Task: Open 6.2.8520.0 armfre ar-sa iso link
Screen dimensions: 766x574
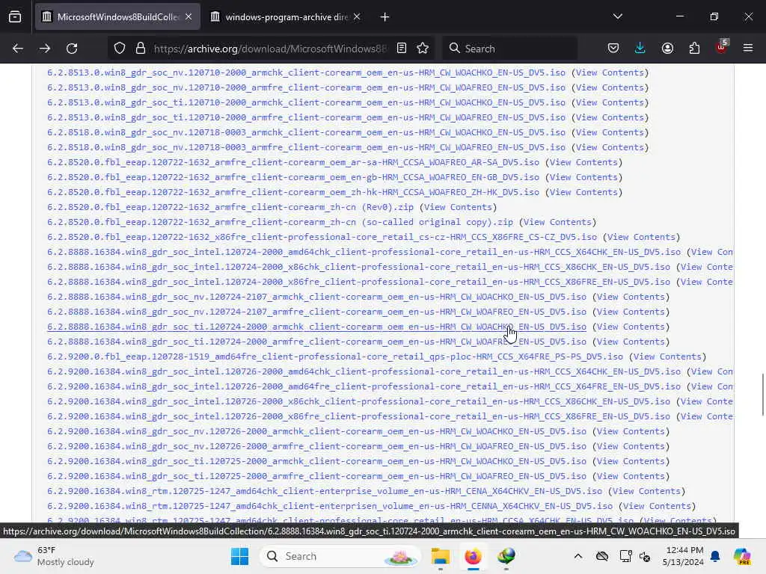Action: (293, 162)
